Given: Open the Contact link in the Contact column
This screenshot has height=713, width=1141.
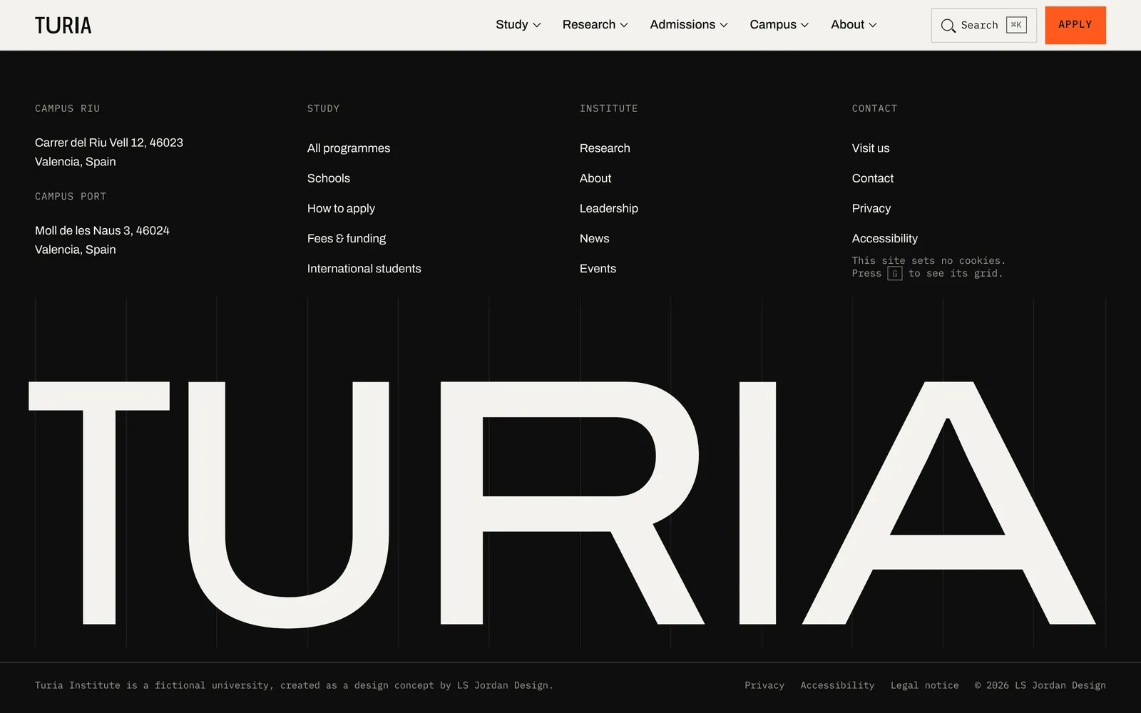Looking at the screenshot, I should point(873,178).
